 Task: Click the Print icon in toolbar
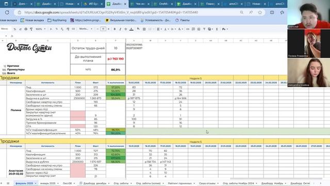(x=26, y=29)
